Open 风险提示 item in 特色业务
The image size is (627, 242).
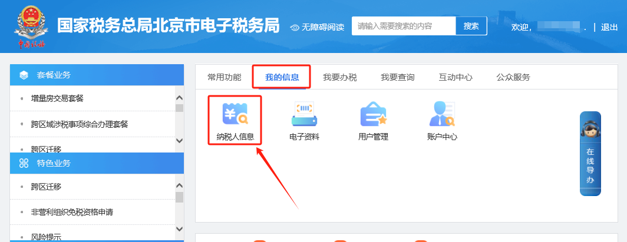tap(46, 238)
